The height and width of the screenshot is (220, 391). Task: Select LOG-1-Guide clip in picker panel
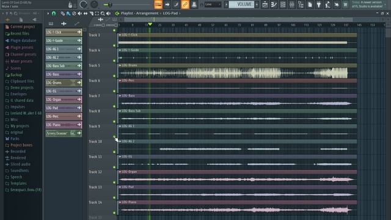click(x=64, y=40)
